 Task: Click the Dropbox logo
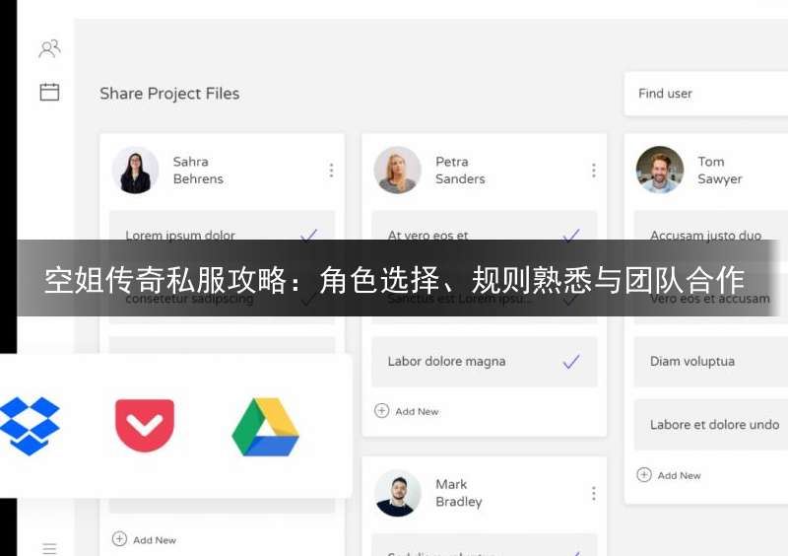tap(30, 426)
